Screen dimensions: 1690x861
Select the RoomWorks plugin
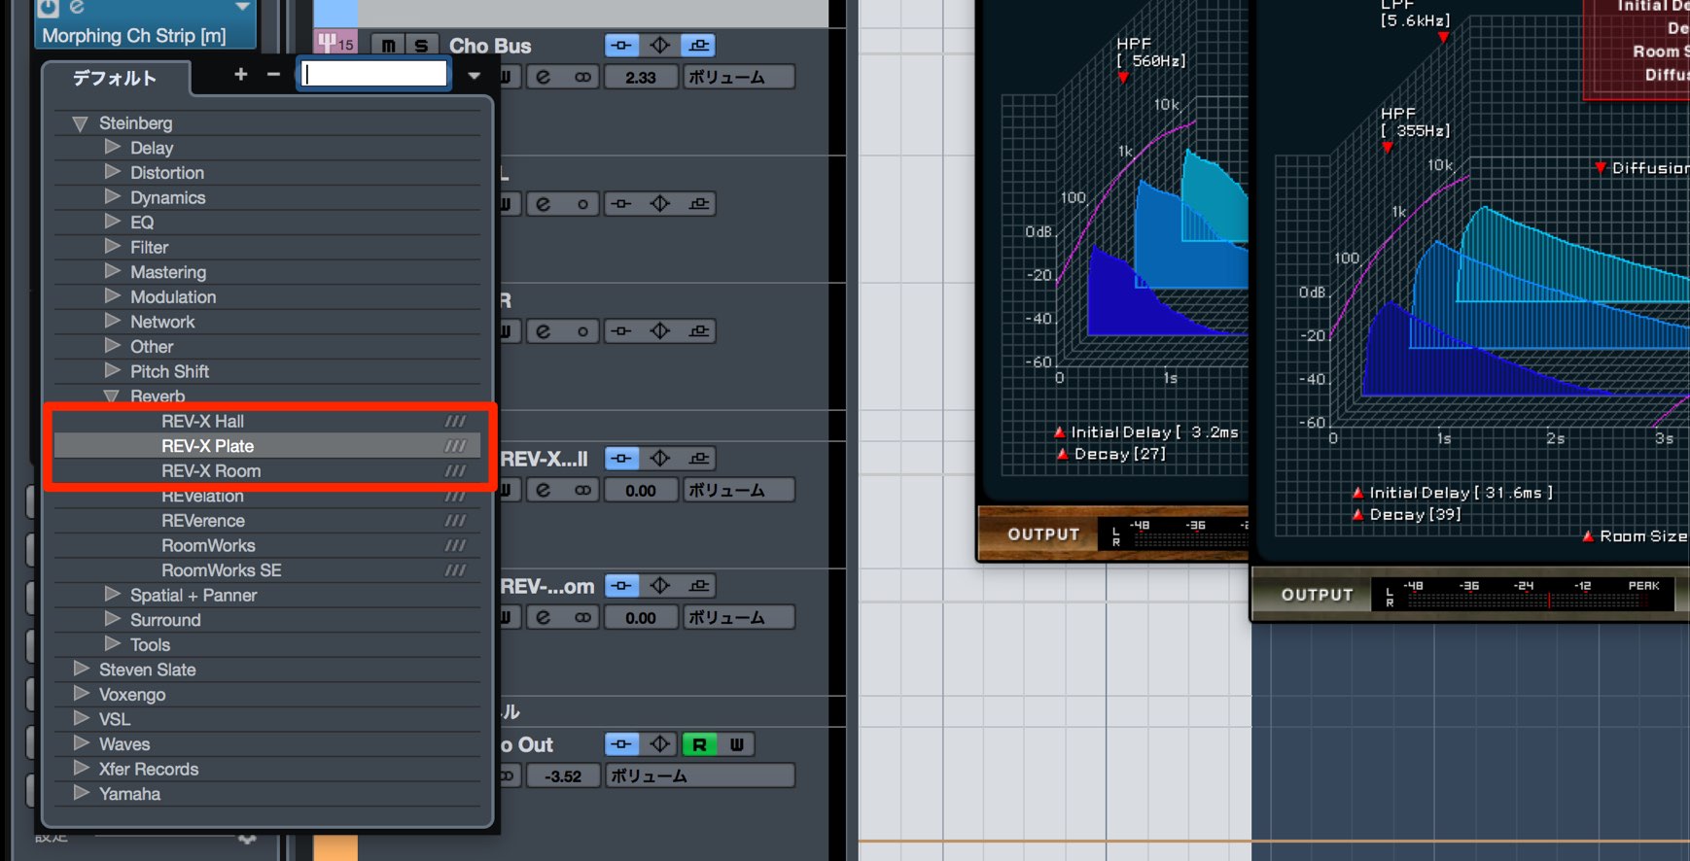coord(267,545)
